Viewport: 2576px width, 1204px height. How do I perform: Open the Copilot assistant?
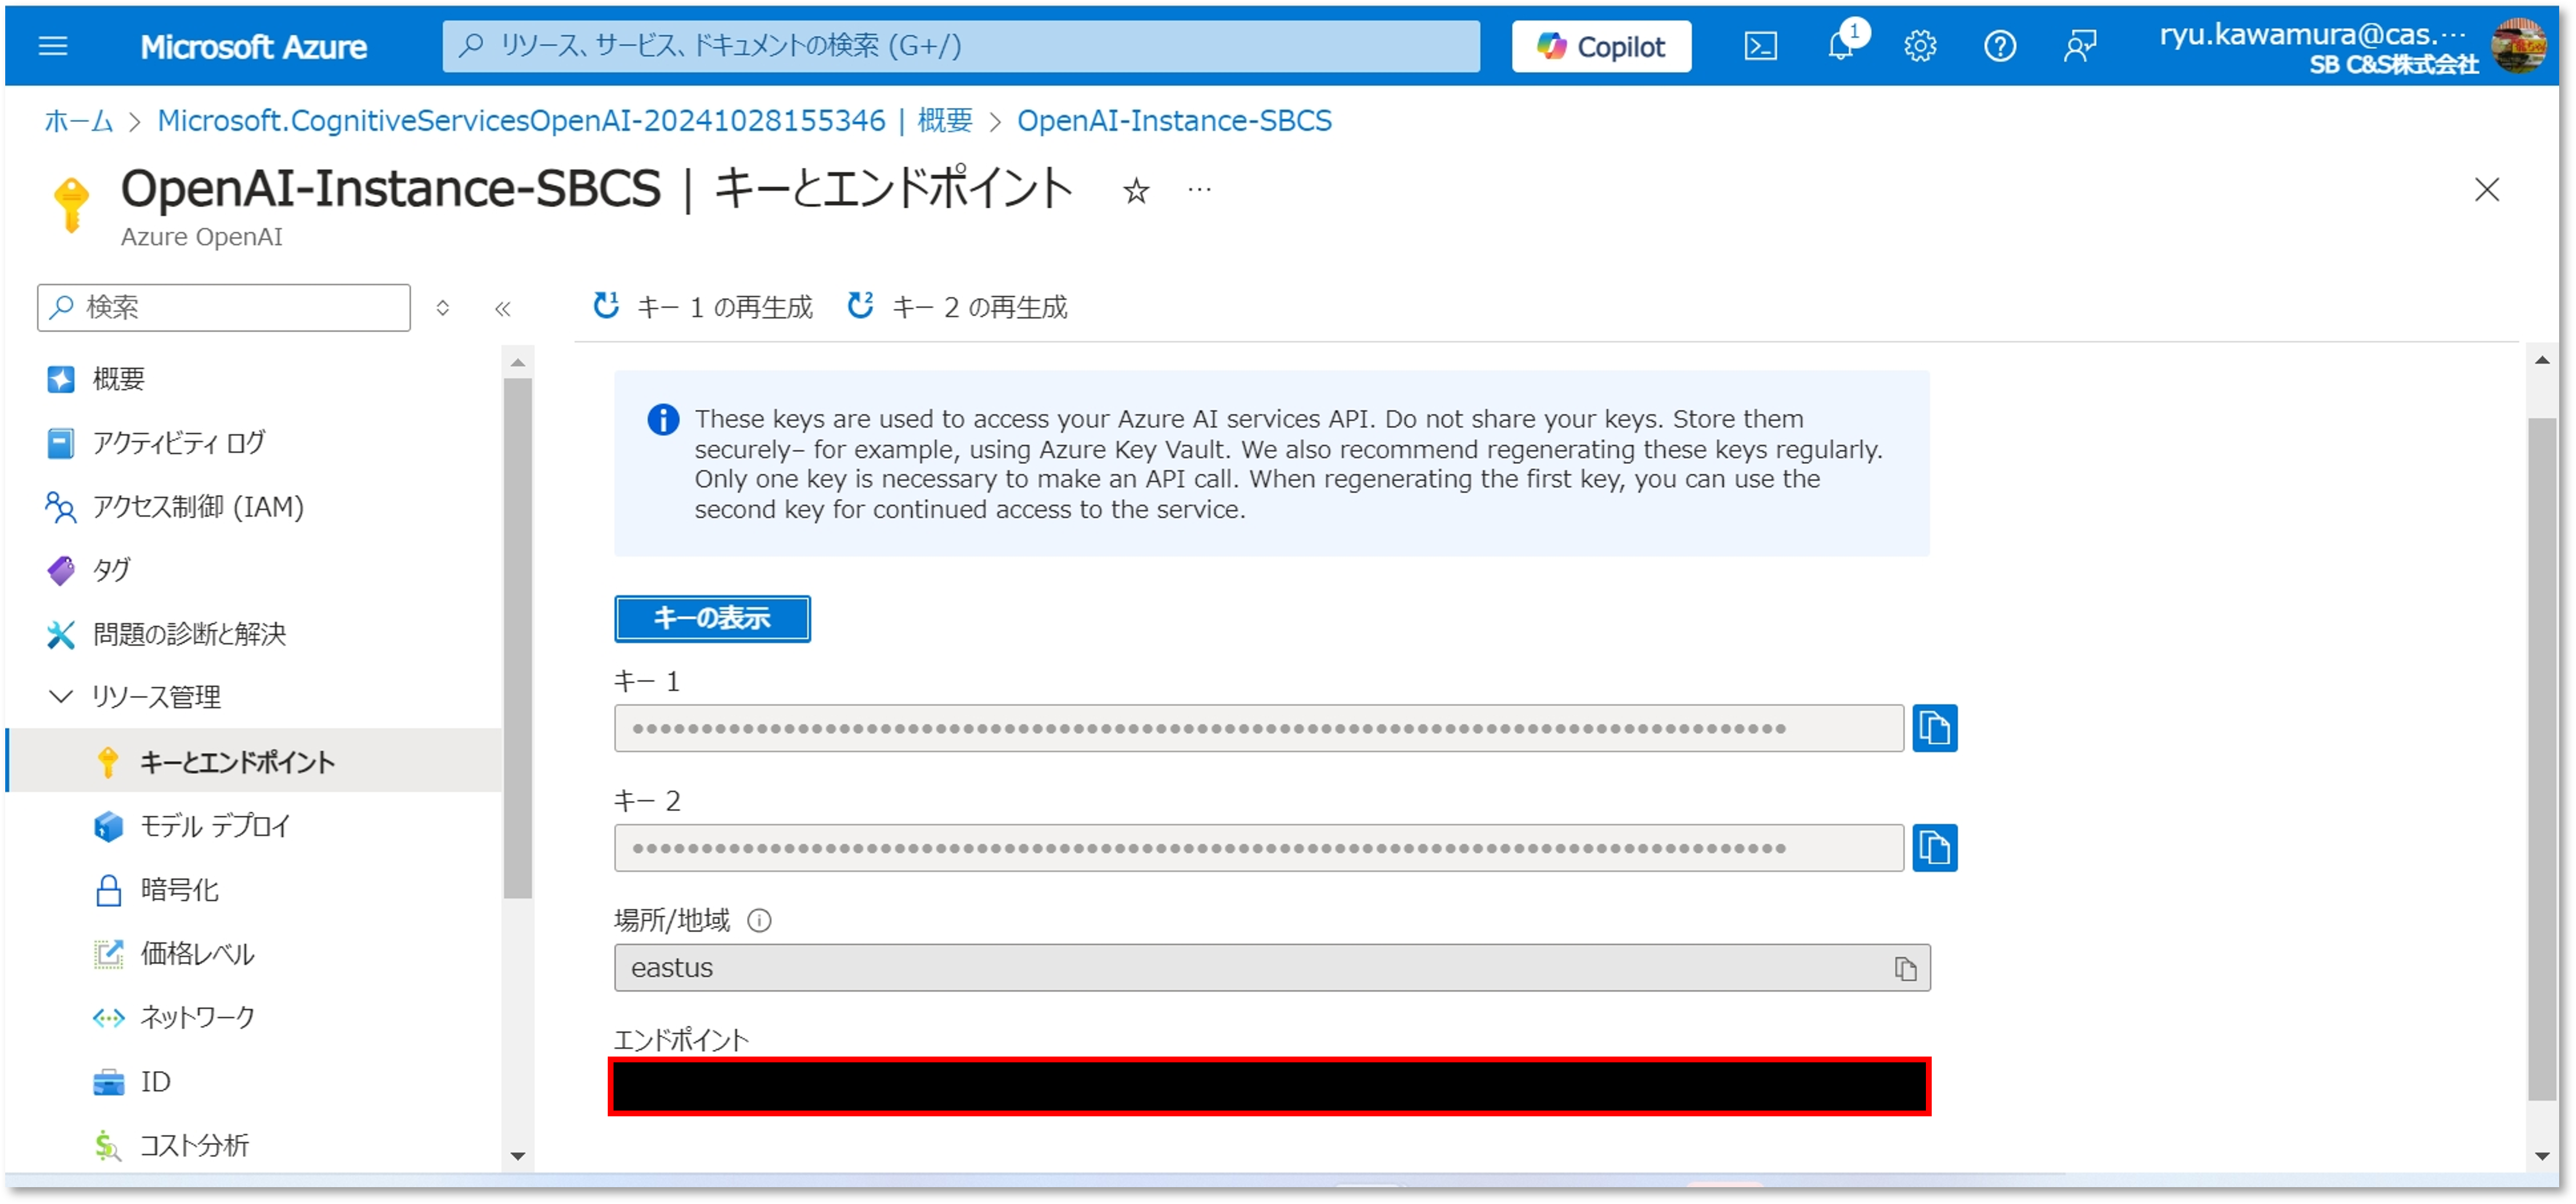(x=1601, y=46)
